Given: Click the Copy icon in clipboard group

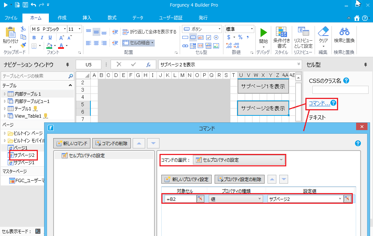Looking at the screenshot, I should coord(23,37).
